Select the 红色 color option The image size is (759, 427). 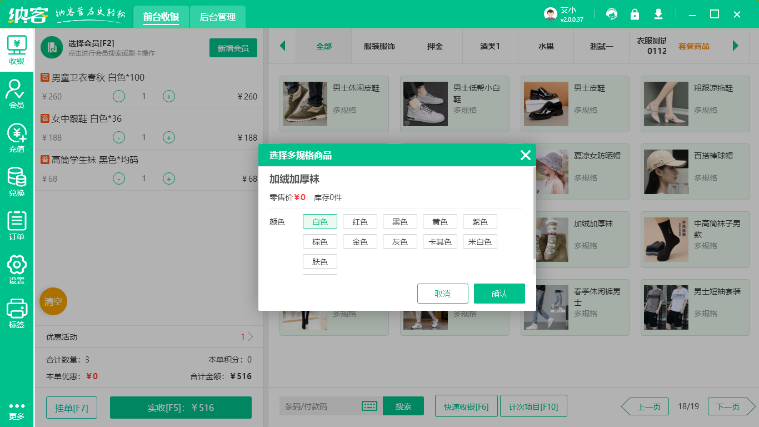tap(359, 221)
